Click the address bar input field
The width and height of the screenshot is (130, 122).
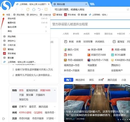click(89, 9)
